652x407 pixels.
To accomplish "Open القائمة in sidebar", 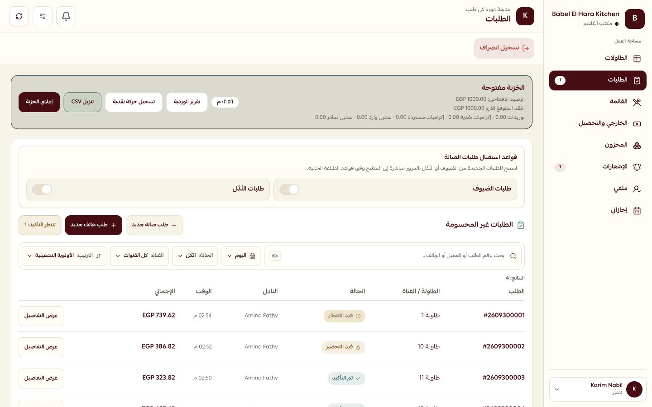I will [x=598, y=102].
